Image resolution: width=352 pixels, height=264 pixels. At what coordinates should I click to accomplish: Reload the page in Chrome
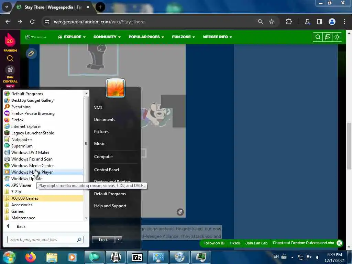32,22
